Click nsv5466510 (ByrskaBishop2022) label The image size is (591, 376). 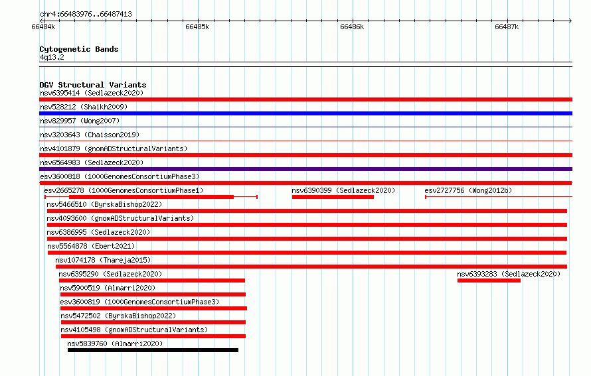tap(104, 204)
